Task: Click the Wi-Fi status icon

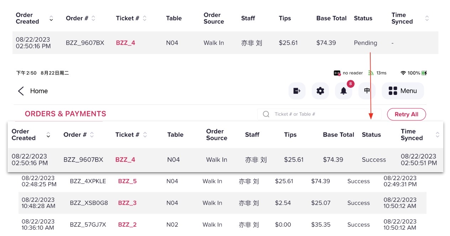Action: (x=403, y=73)
